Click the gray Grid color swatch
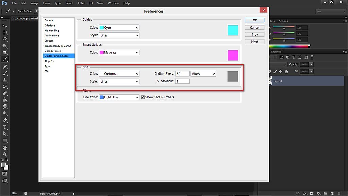The height and width of the screenshot is (196, 348). click(x=233, y=77)
